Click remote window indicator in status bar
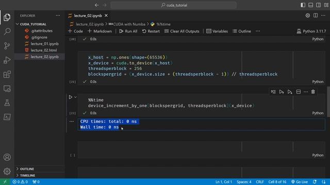 click(x=5, y=182)
